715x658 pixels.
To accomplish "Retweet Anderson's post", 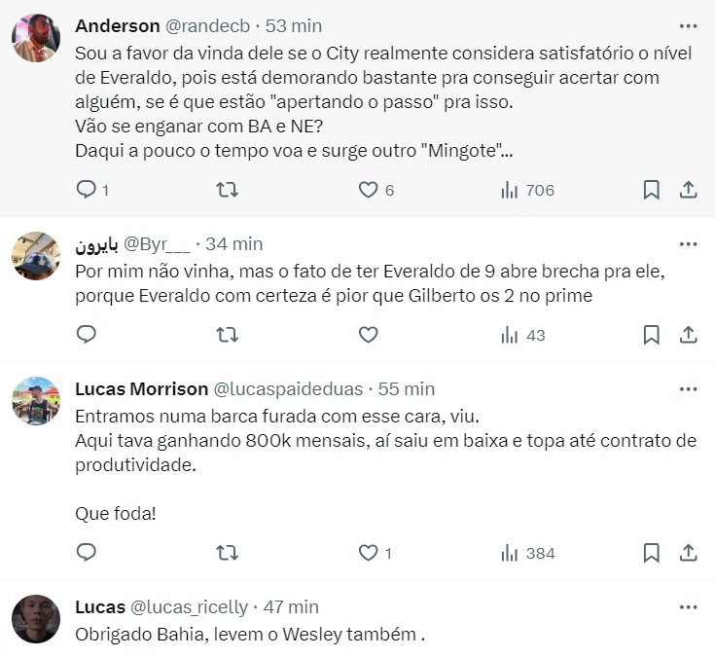I will [x=227, y=190].
